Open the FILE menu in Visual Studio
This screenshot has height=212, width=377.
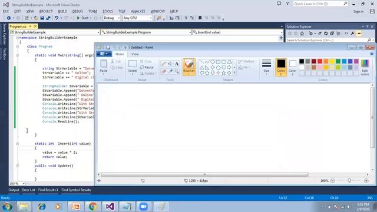(x=6, y=11)
